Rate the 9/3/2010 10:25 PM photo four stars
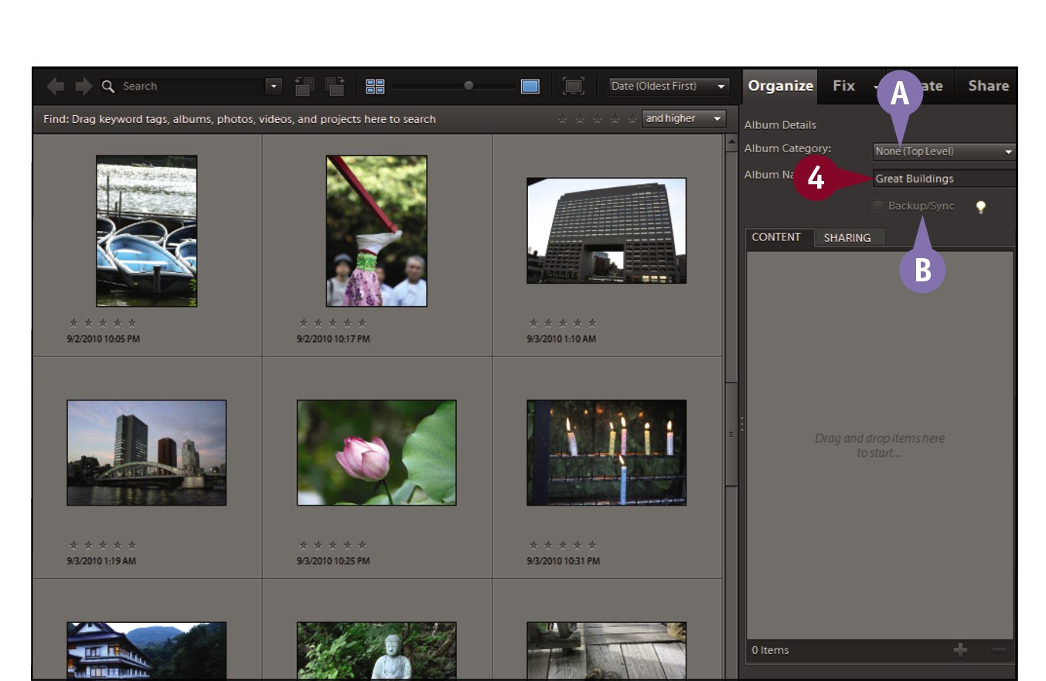 (x=347, y=545)
